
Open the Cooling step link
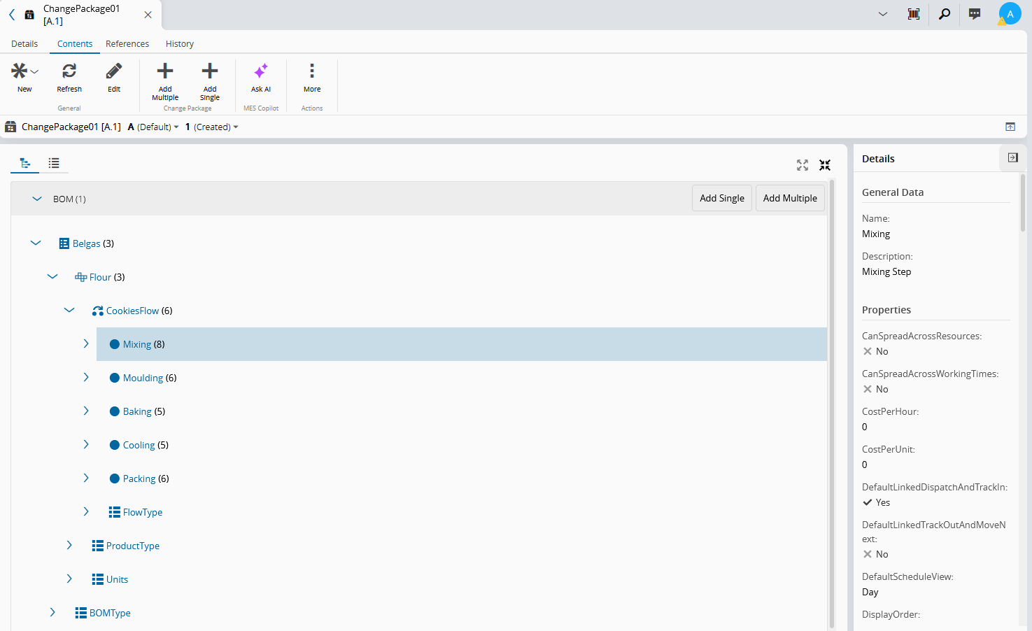[139, 445]
